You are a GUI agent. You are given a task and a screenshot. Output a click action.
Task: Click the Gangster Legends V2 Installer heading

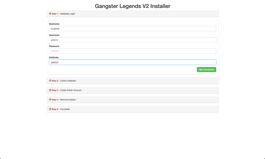[x=132, y=6]
